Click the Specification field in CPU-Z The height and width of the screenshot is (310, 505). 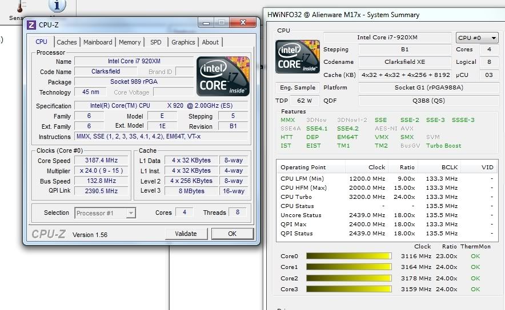tap(161, 105)
